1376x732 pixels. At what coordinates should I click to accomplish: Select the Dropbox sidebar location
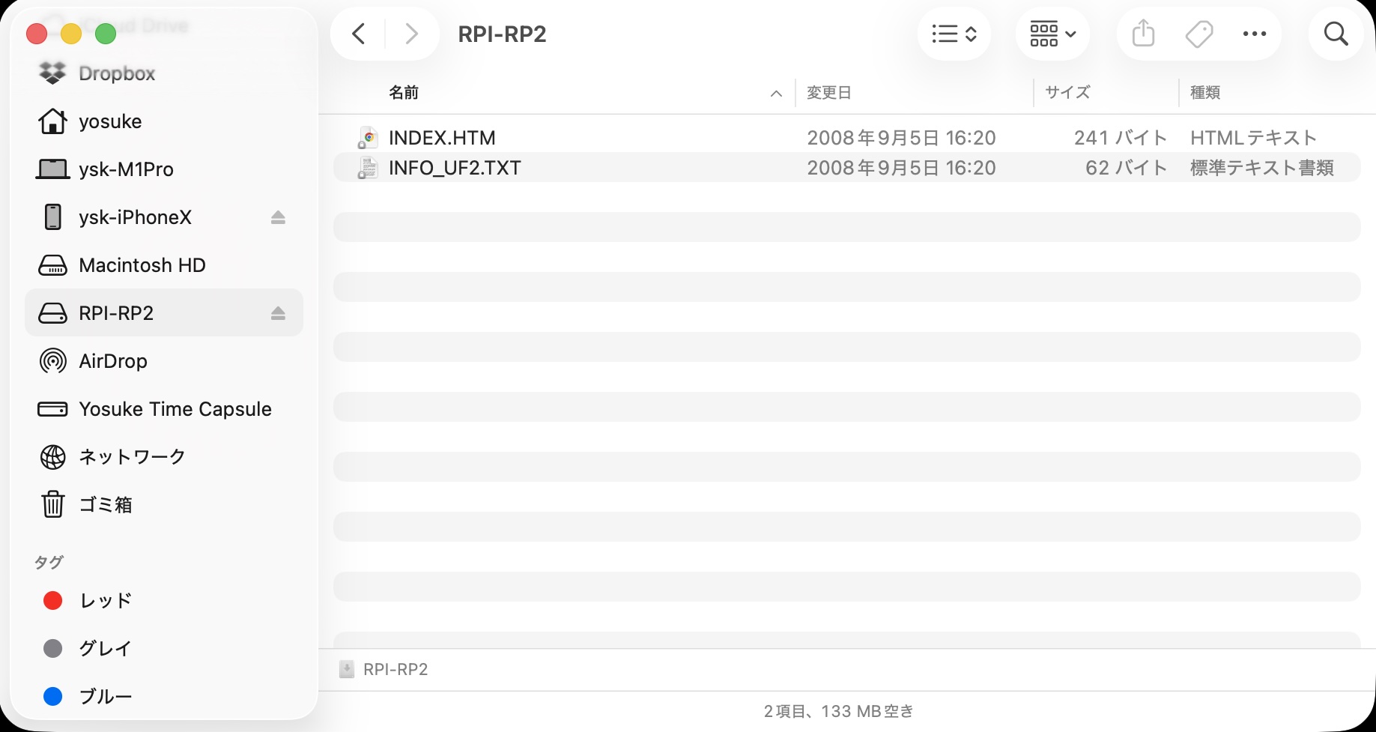coord(116,73)
